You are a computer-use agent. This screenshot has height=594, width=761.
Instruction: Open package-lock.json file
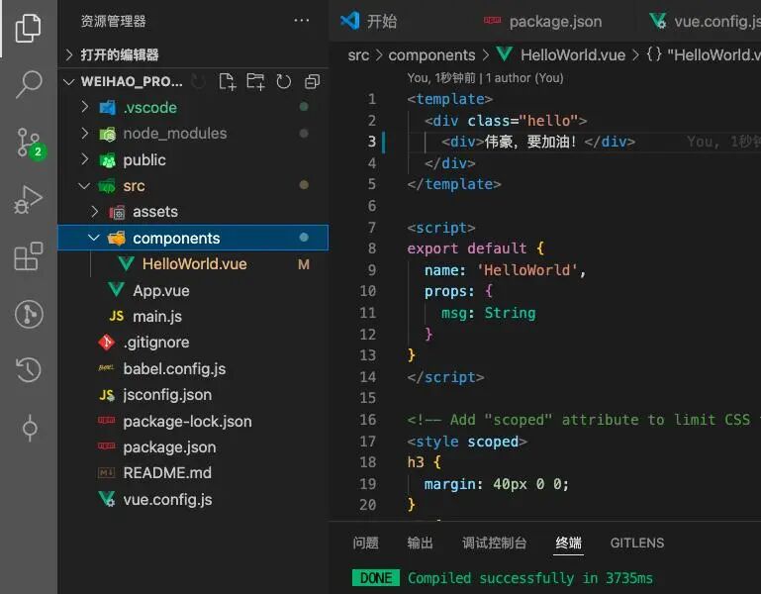coord(193,421)
